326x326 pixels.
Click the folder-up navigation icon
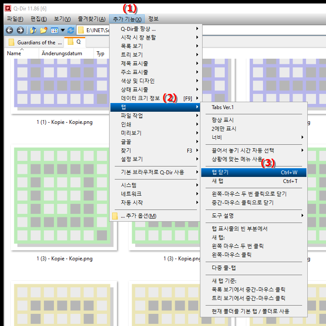(x=33, y=30)
